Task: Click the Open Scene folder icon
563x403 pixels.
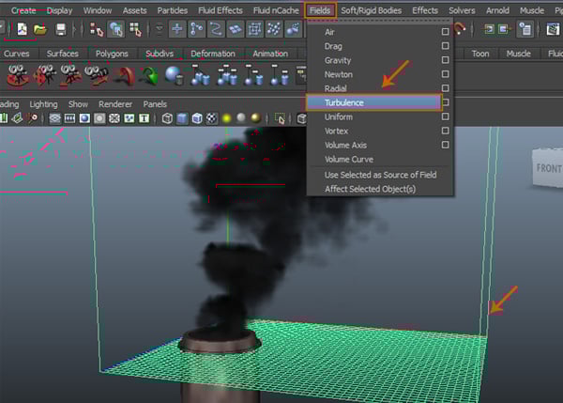Action: tap(40, 29)
